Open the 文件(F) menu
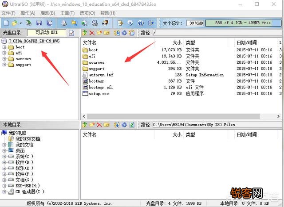 (8, 13)
